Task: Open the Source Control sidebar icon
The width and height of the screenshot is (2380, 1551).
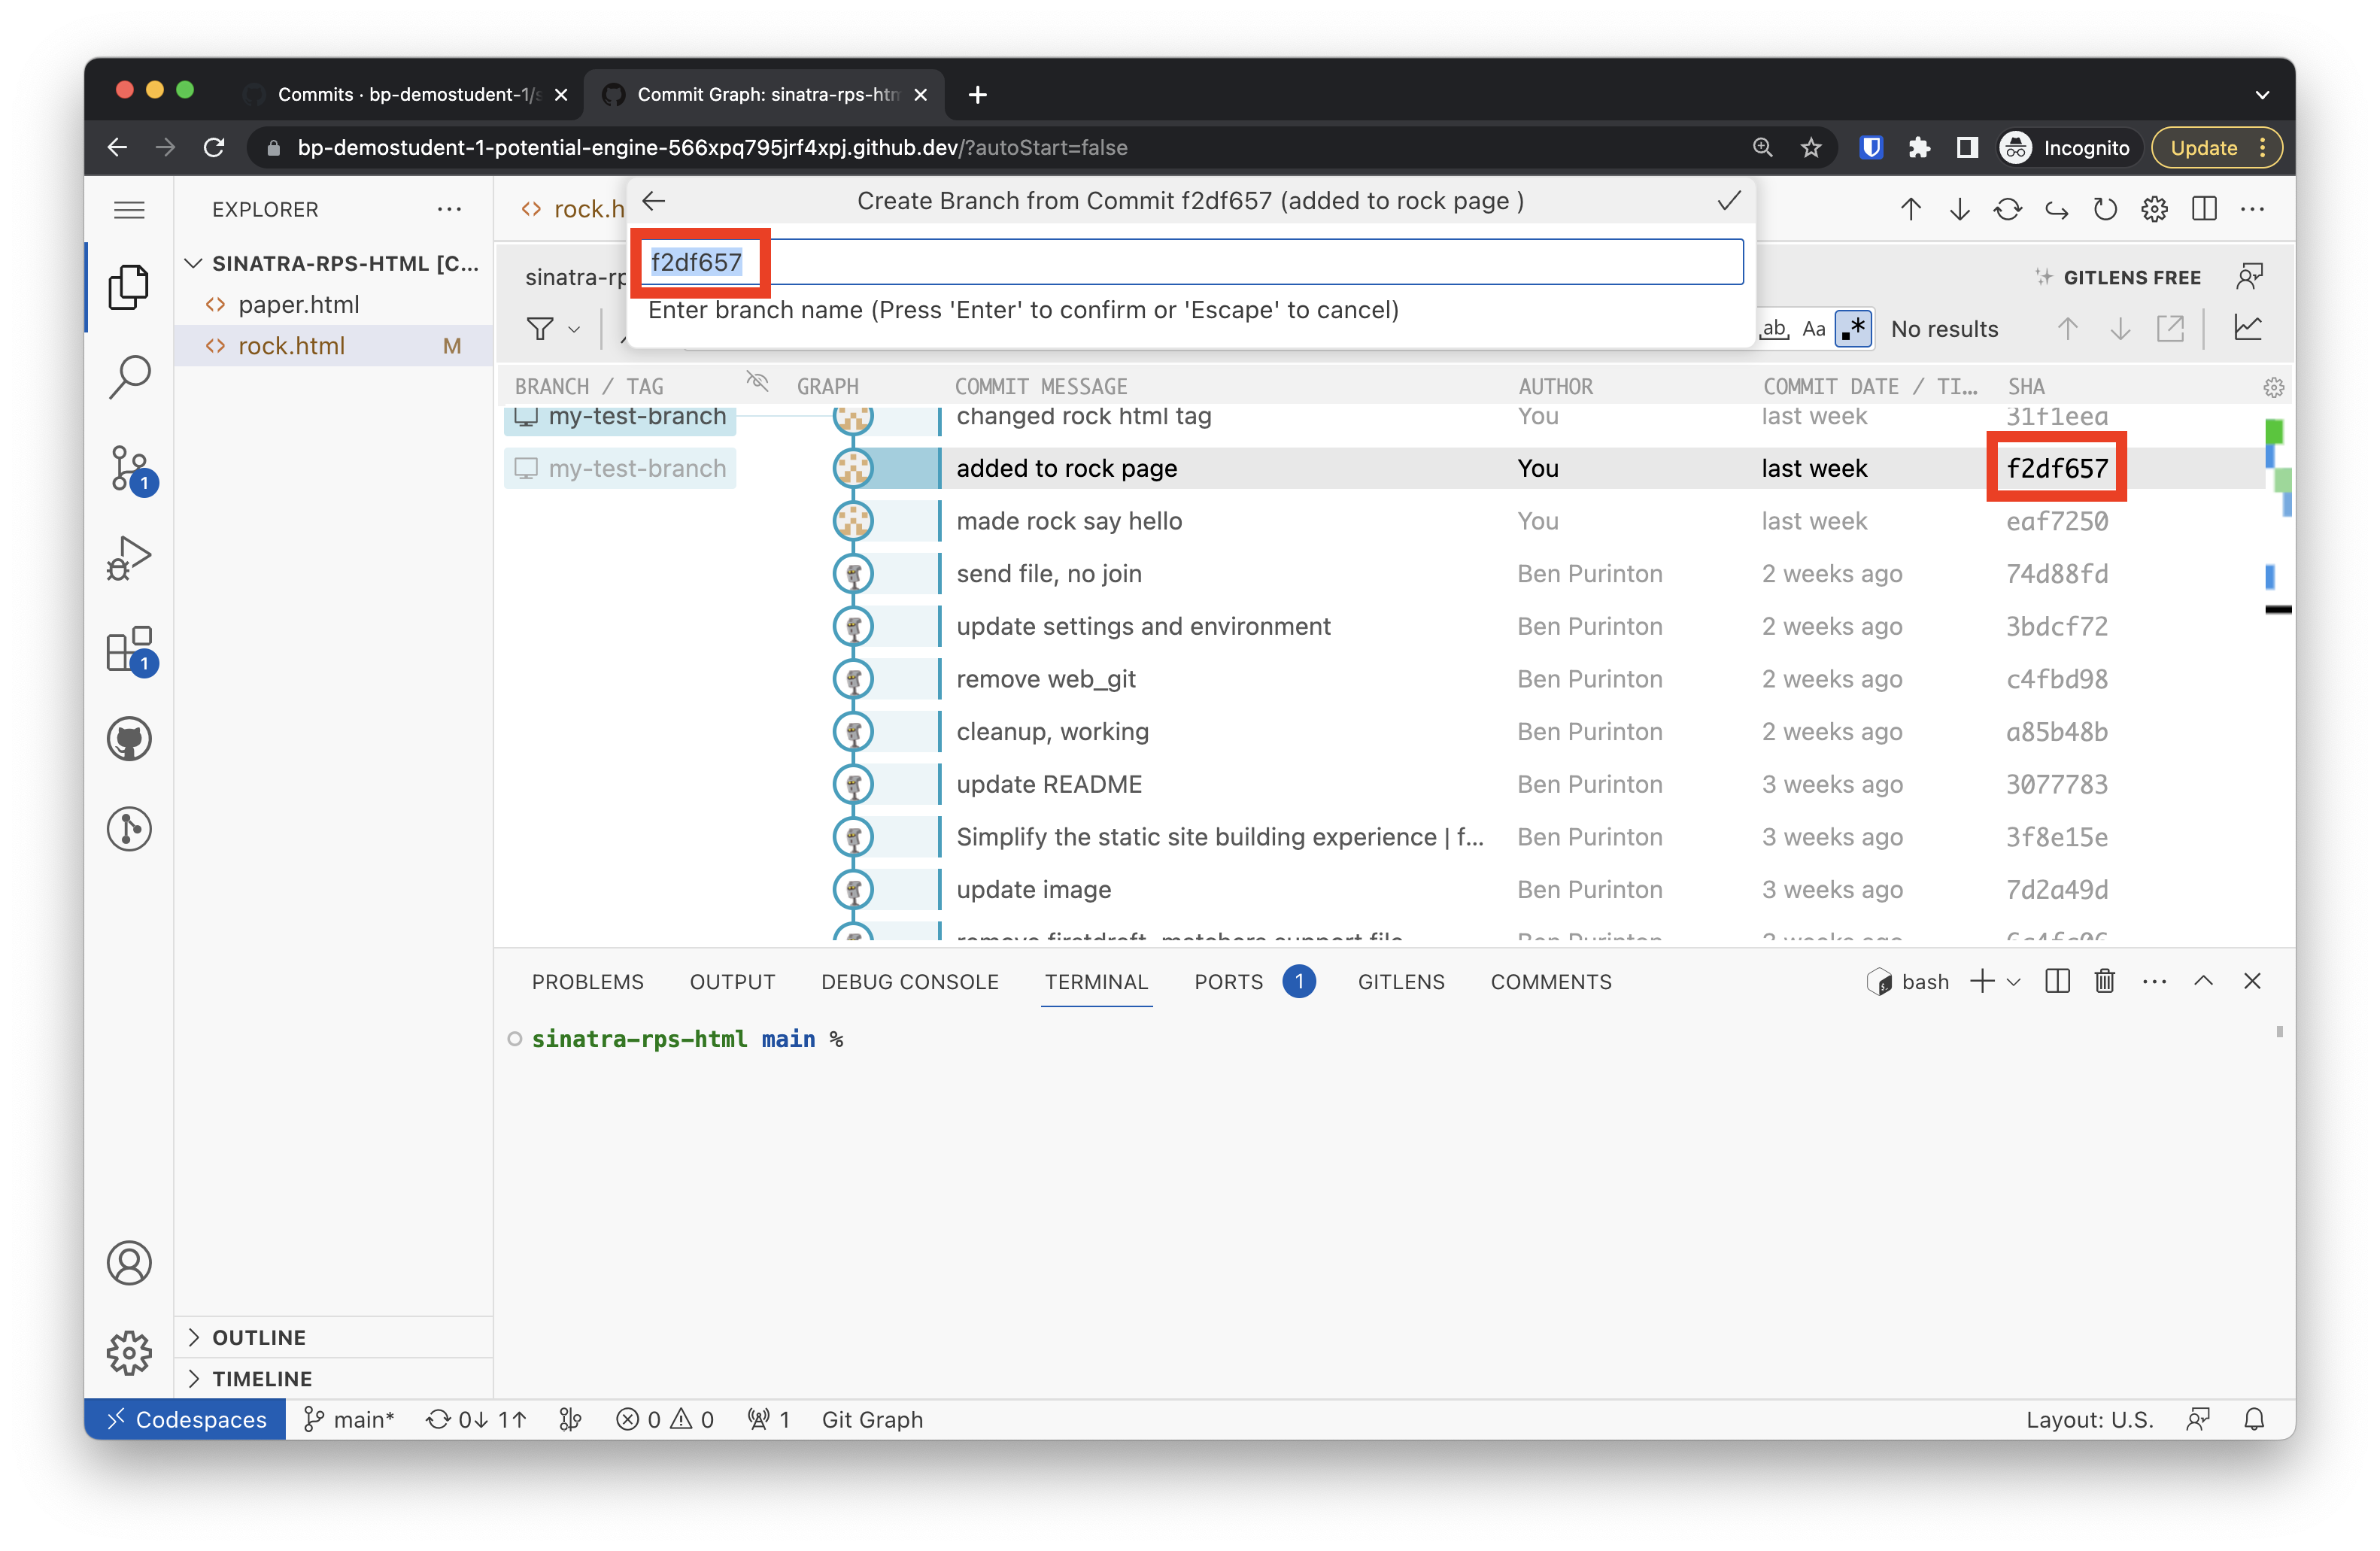Action: click(129, 468)
